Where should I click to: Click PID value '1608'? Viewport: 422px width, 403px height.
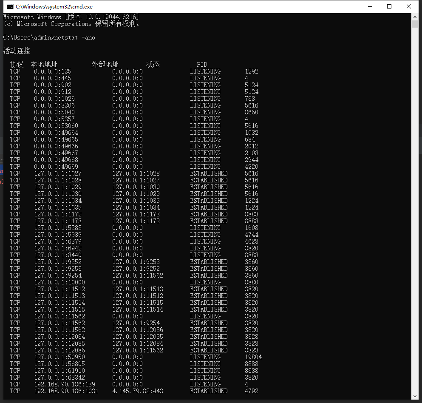tap(251, 228)
